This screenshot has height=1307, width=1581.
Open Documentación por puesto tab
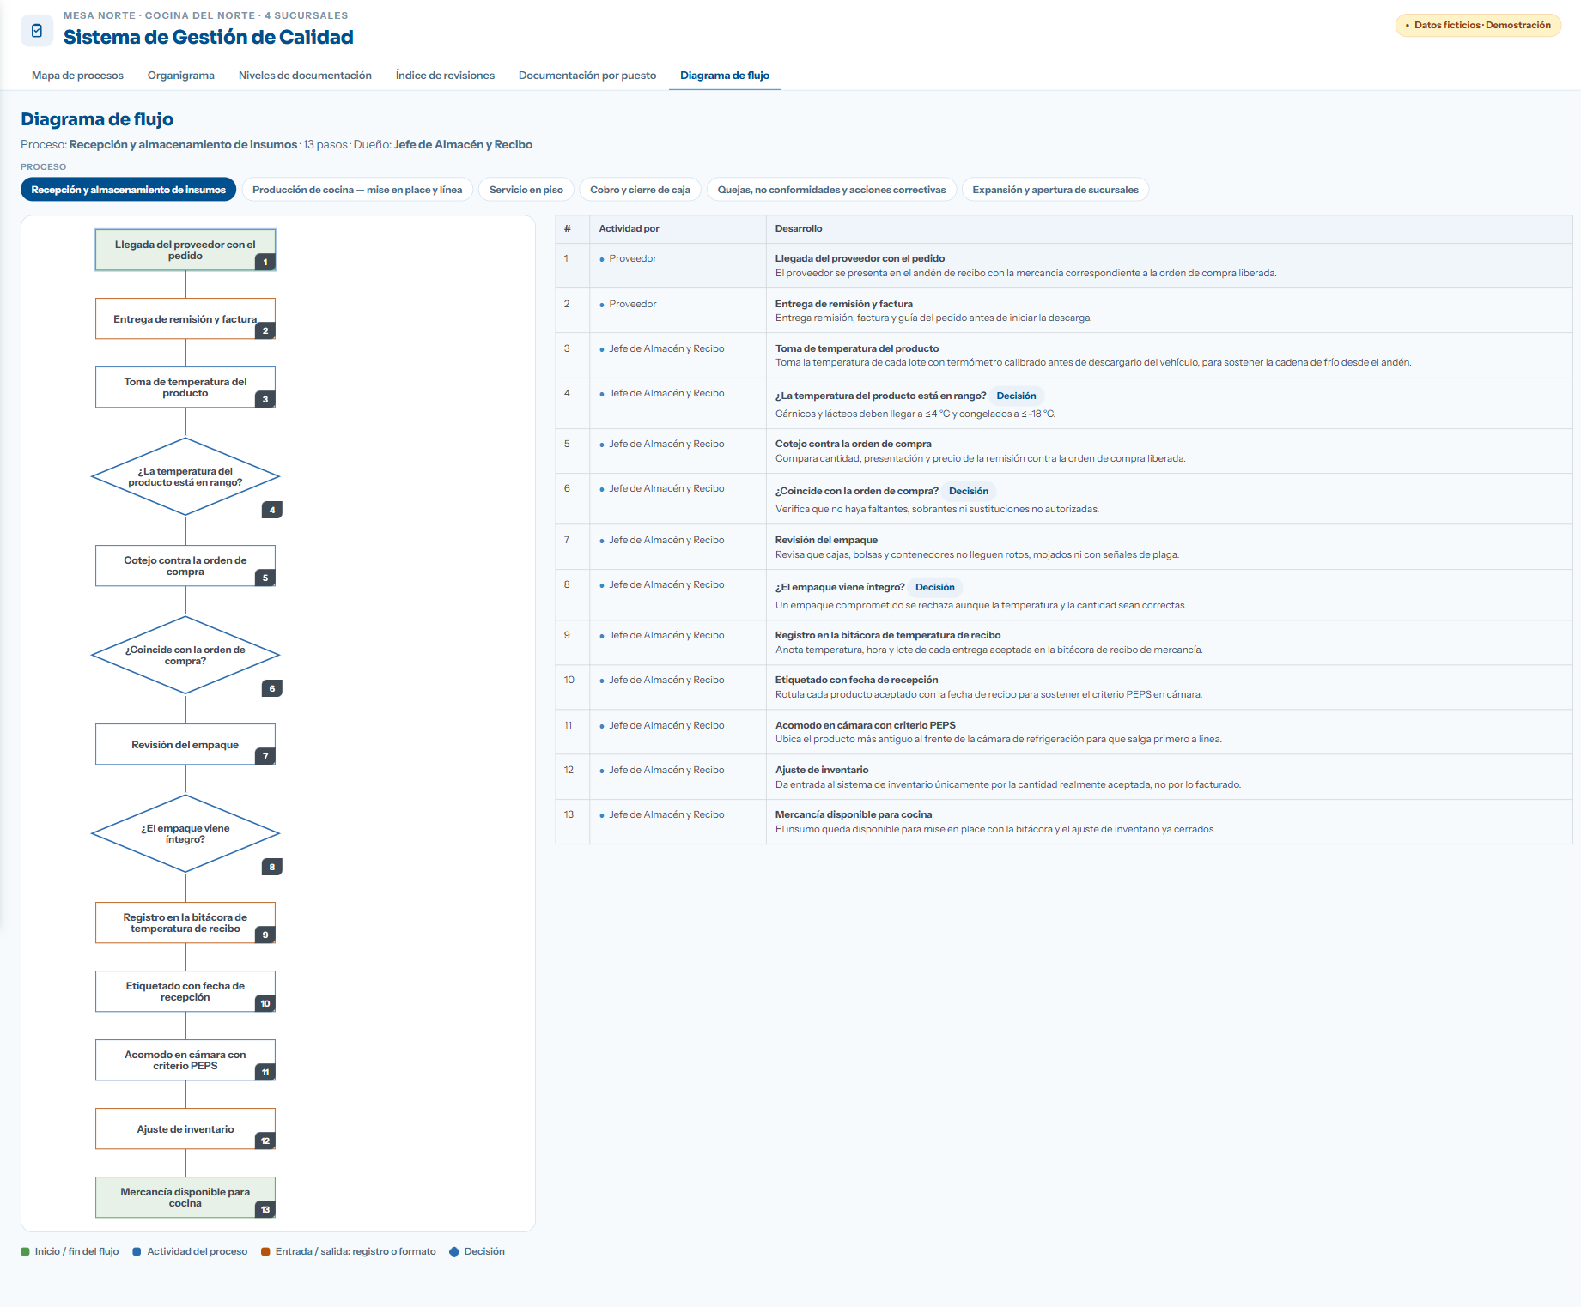[x=587, y=76]
